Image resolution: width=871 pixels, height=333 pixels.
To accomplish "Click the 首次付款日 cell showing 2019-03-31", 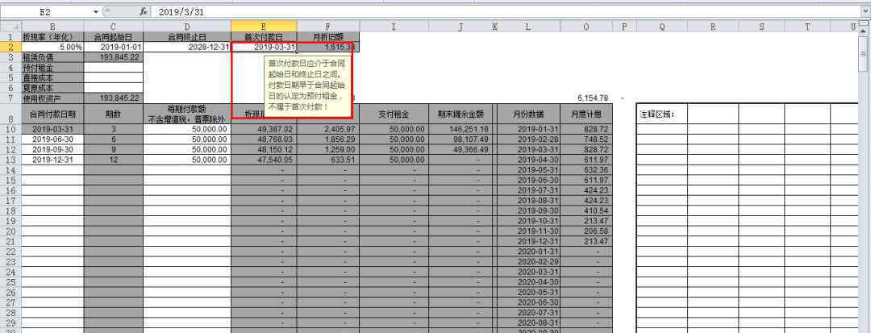I will pos(264,48).
